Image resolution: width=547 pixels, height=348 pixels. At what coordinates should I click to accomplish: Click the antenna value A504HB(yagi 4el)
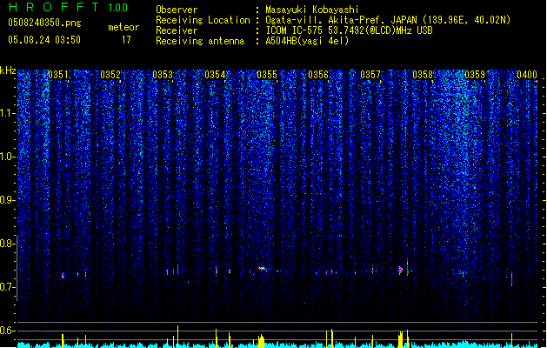click(307, 41)
